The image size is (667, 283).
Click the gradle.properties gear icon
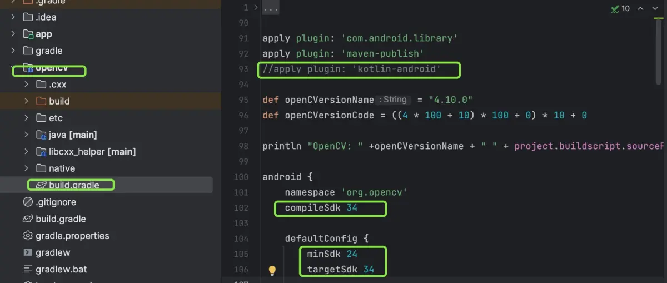[x=28, y=236]
